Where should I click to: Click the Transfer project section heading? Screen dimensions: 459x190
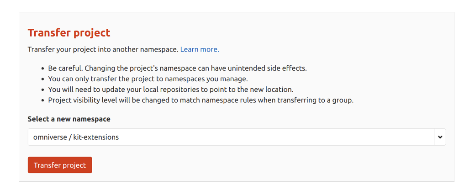click(69, 33)
